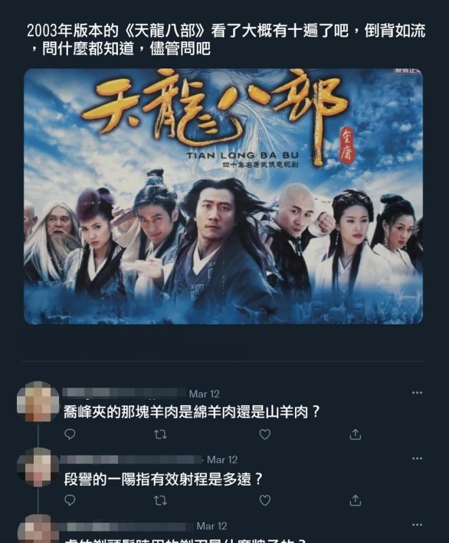
Task: Open more options on first comment
Action: 417,393
